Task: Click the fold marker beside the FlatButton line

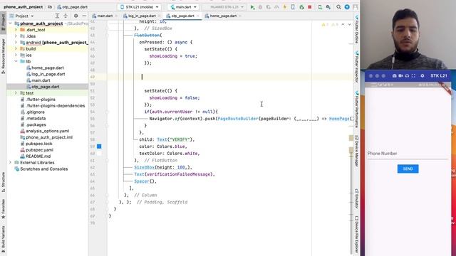Action: pos(107,35)
